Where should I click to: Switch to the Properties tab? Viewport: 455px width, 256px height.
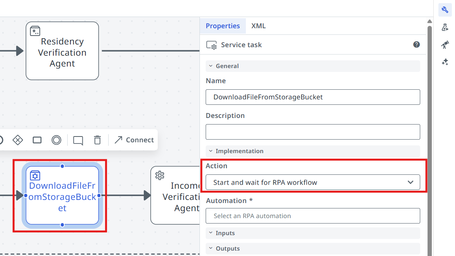[x=223, y=26]
